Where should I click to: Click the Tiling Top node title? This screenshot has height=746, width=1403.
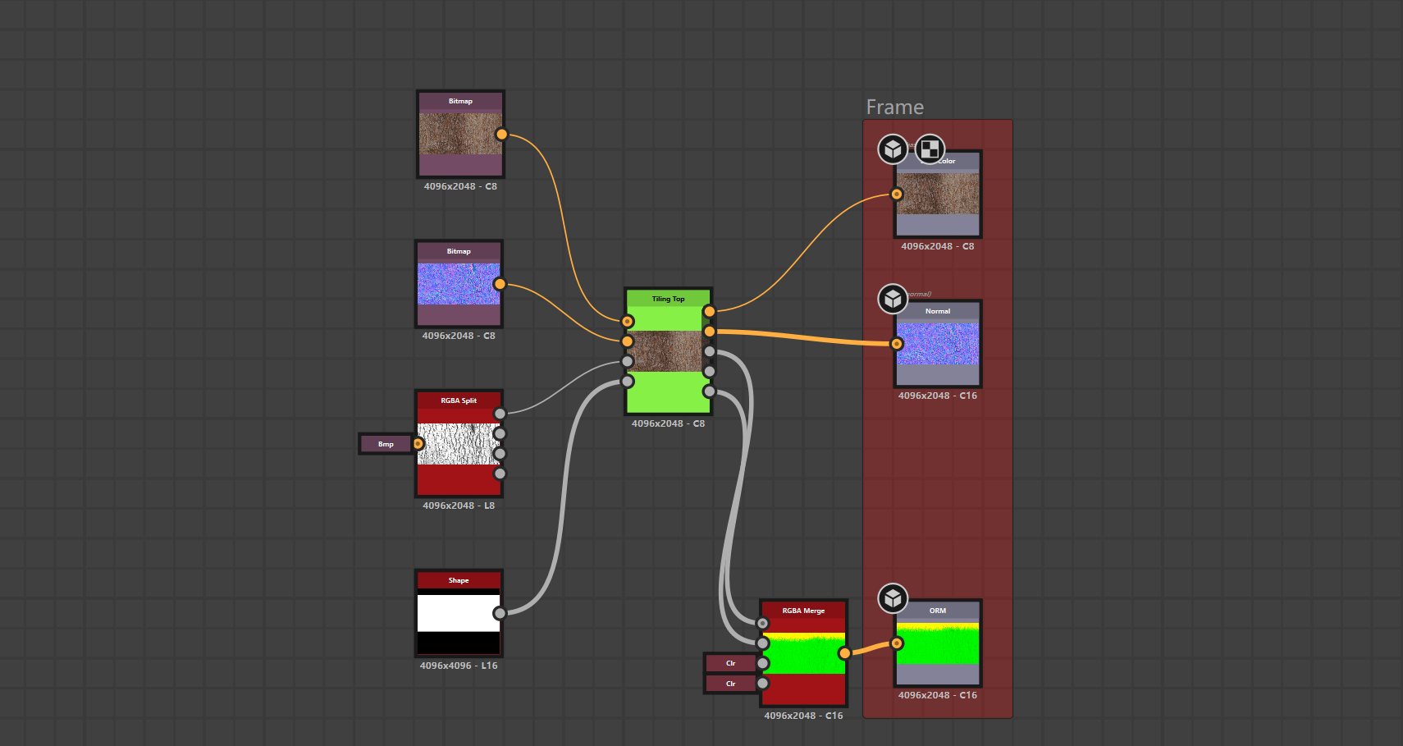tap(668, 299)
